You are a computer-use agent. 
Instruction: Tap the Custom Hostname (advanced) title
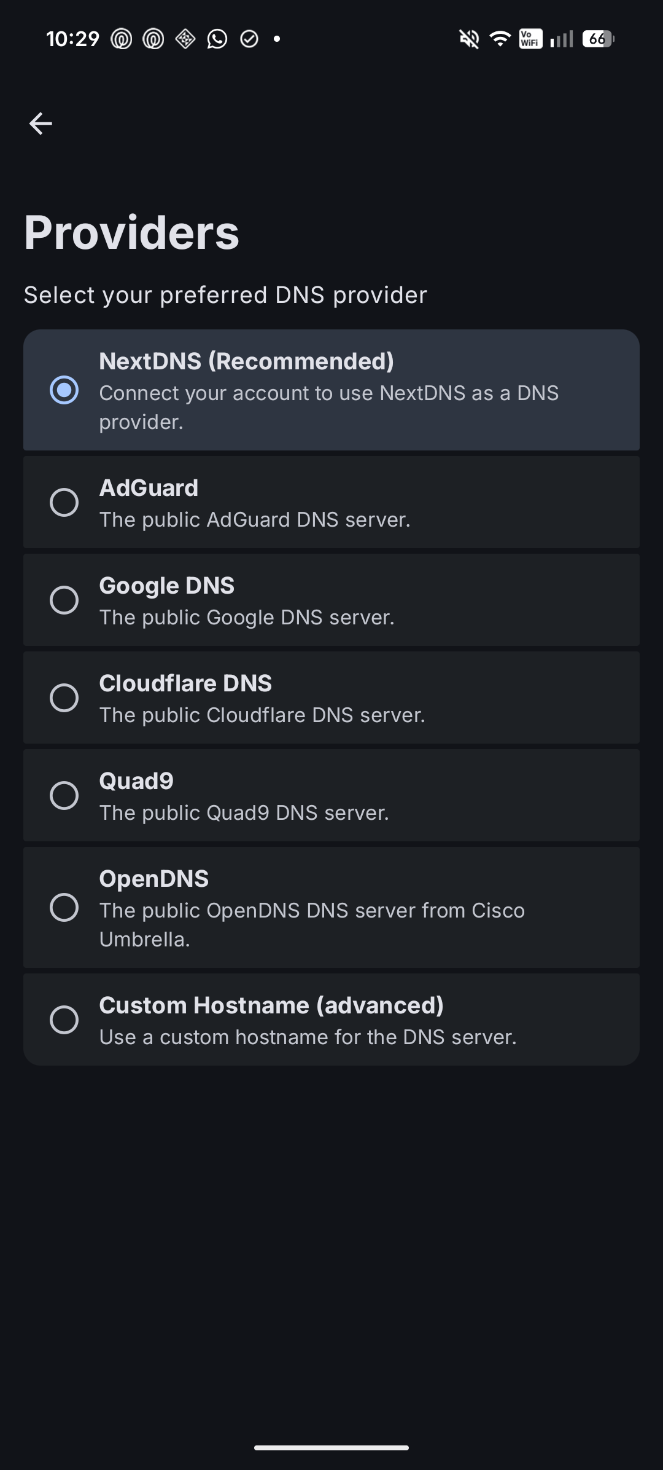[x=271, y=1005]
